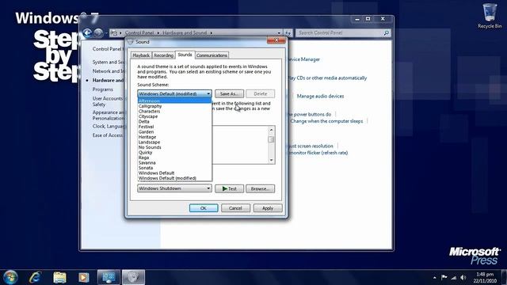507x285 pixels.
Task: Click program events list scroll up arrow
Action: tap(271, 130)
